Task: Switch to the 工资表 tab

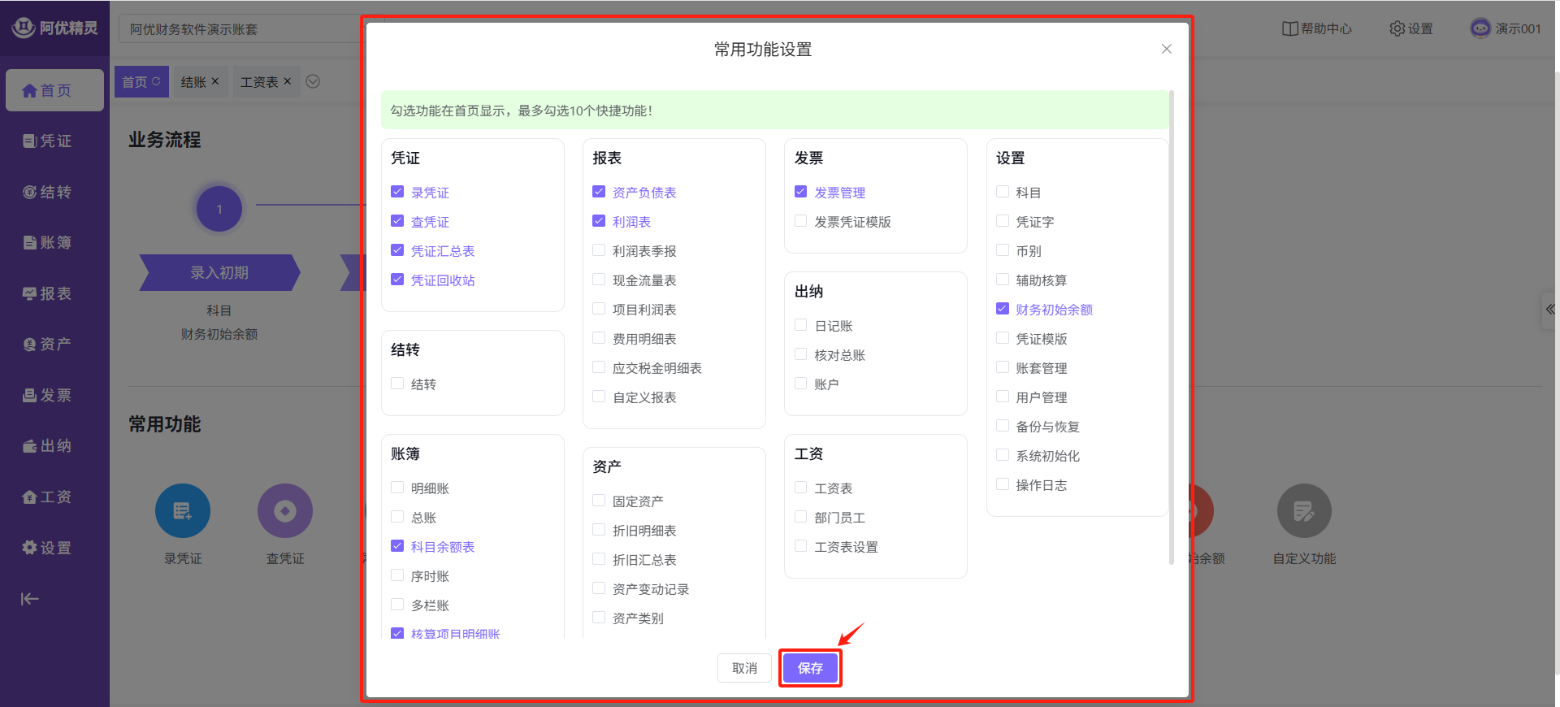Action: tap(259, 82)
